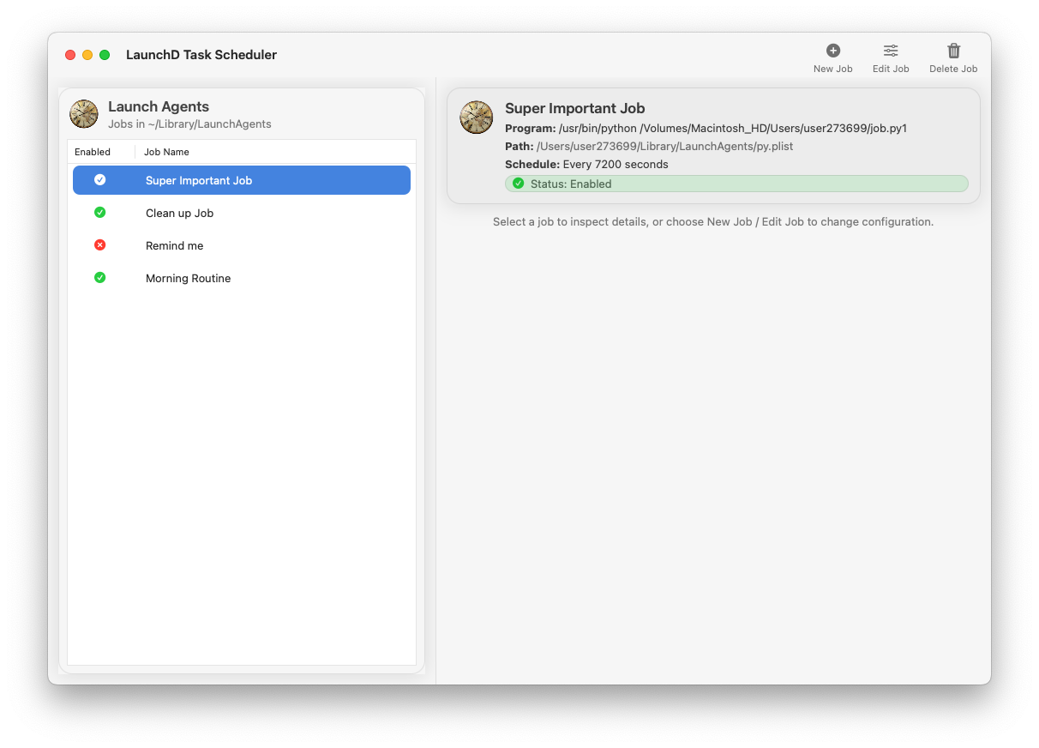Click the Launch Agents clock icon
Viewport: 1039px width, 748px height.
[x=83, y=113]
